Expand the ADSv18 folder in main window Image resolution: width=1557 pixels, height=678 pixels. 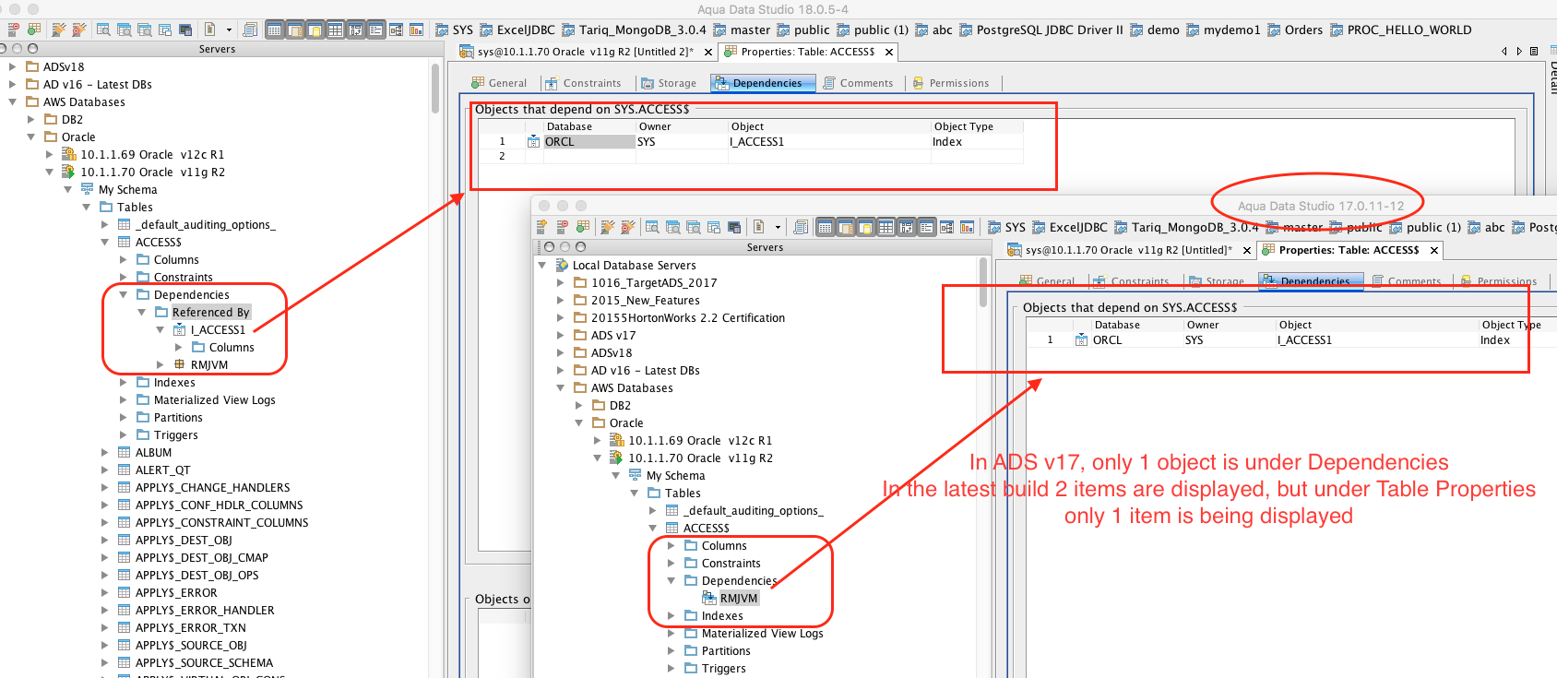coord(12,67)
